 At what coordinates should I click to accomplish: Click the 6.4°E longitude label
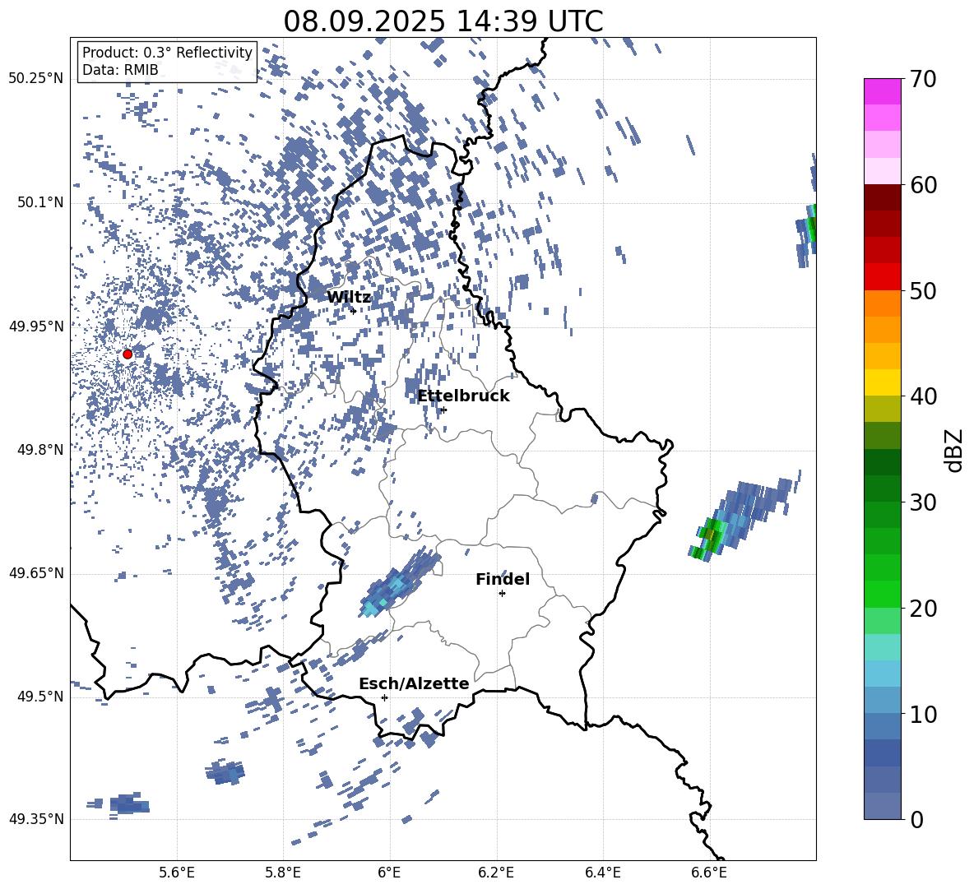click(x=602, y=873)
